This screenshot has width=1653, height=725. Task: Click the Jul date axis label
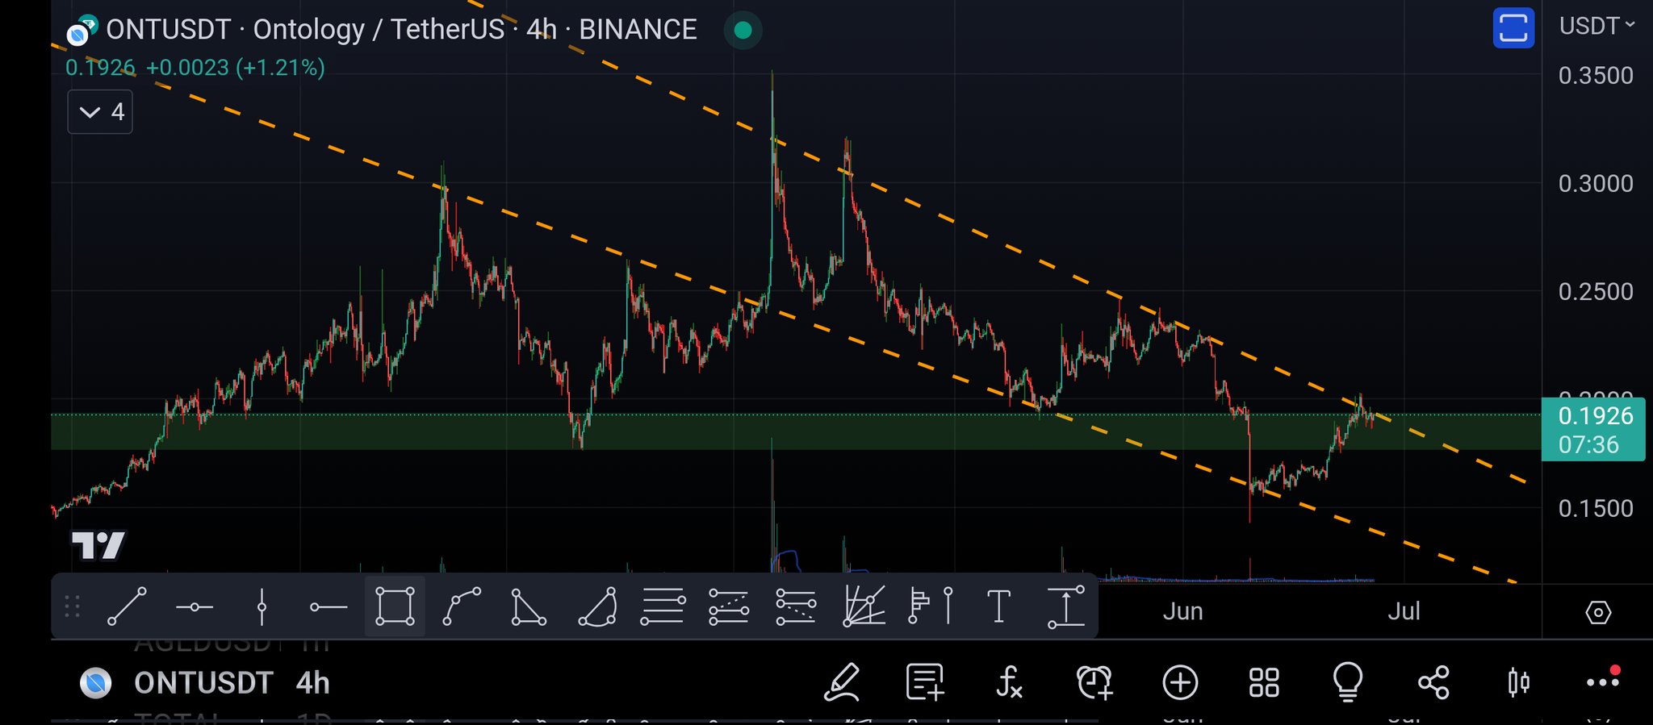pos(1404,611)
